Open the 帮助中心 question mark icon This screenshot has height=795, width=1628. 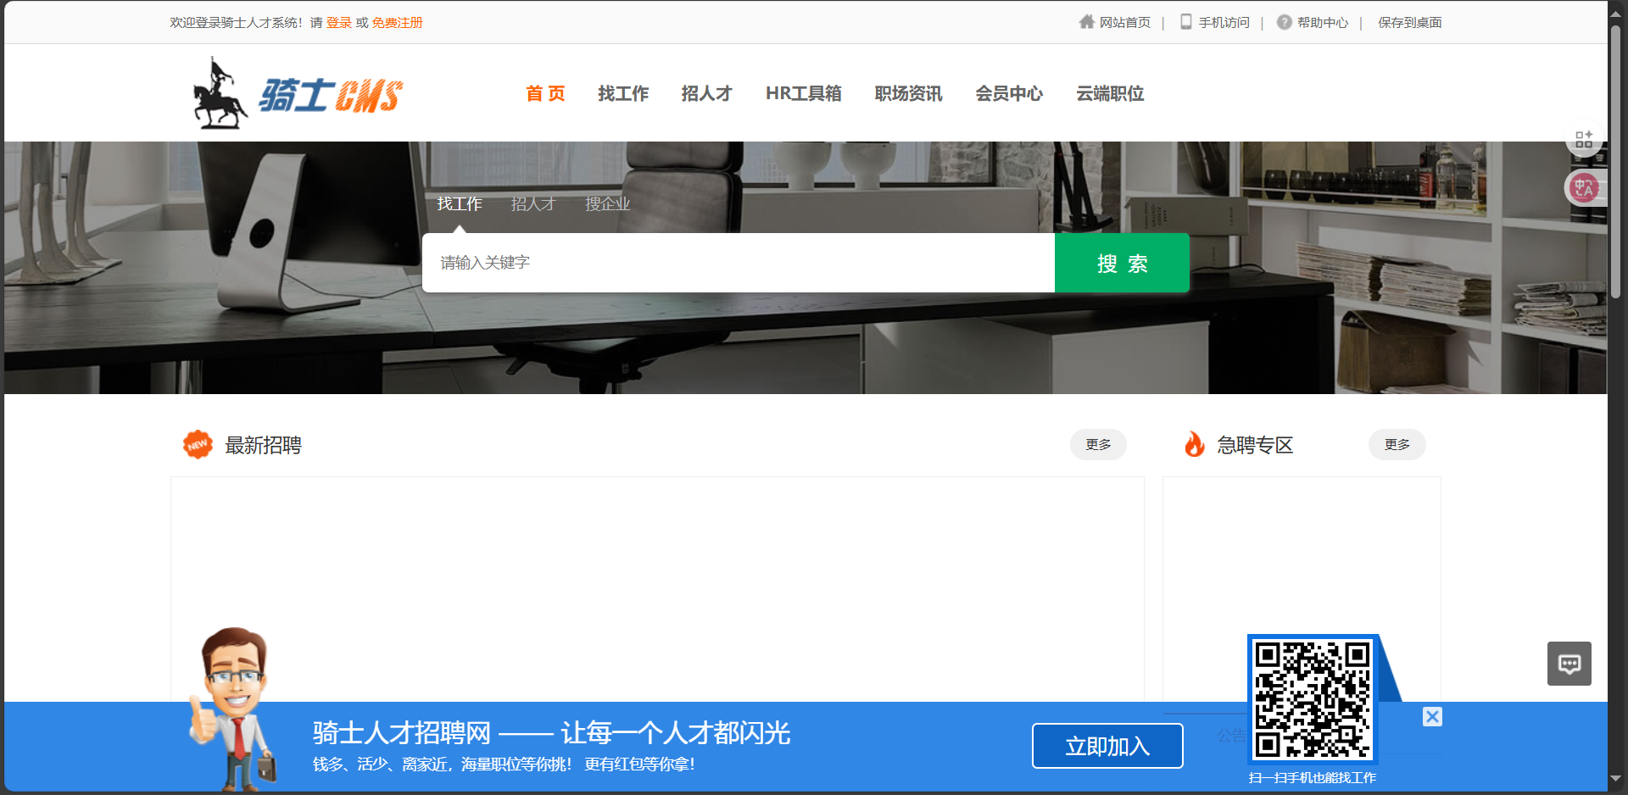click(x=1284, y=22)
